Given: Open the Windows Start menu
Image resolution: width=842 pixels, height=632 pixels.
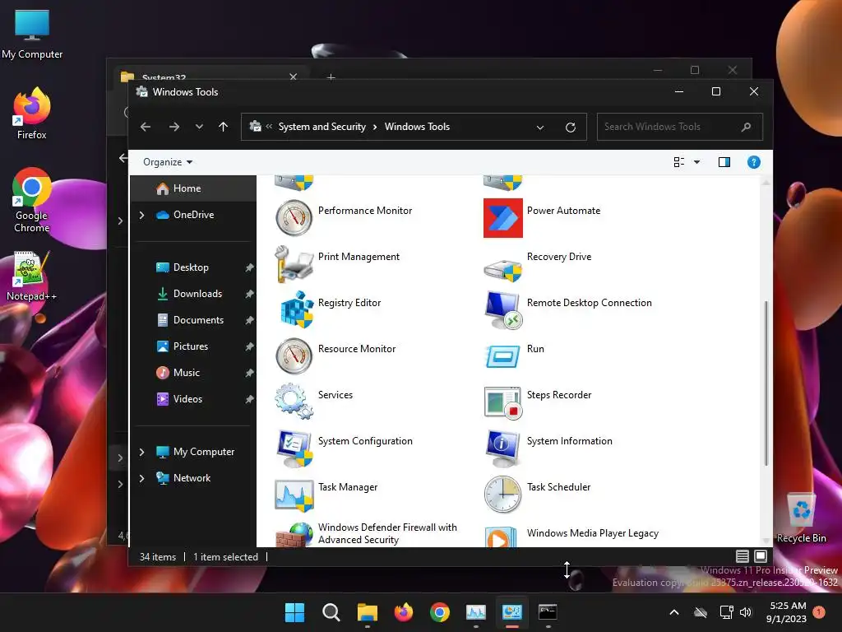Looking at the screenshot, I should [294, 612].
